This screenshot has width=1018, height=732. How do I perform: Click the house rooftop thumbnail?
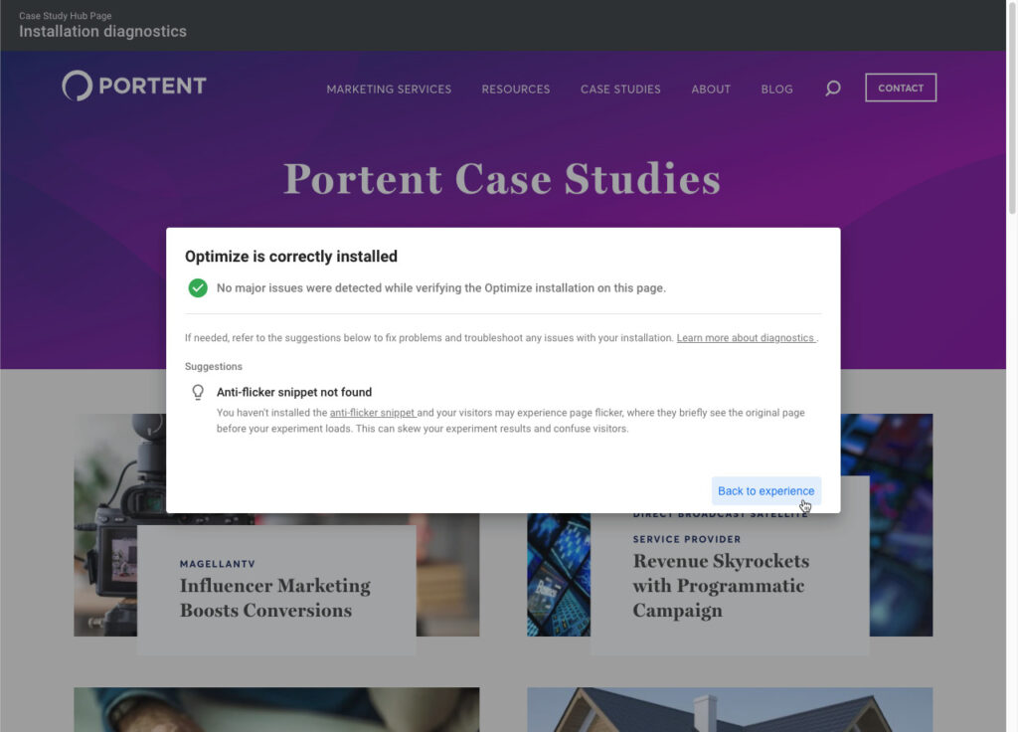pos(729,710)
